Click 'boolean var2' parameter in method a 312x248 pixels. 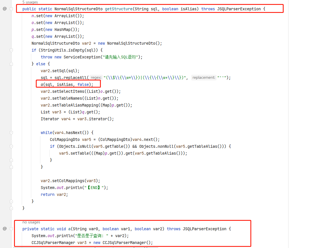[148, 229]
